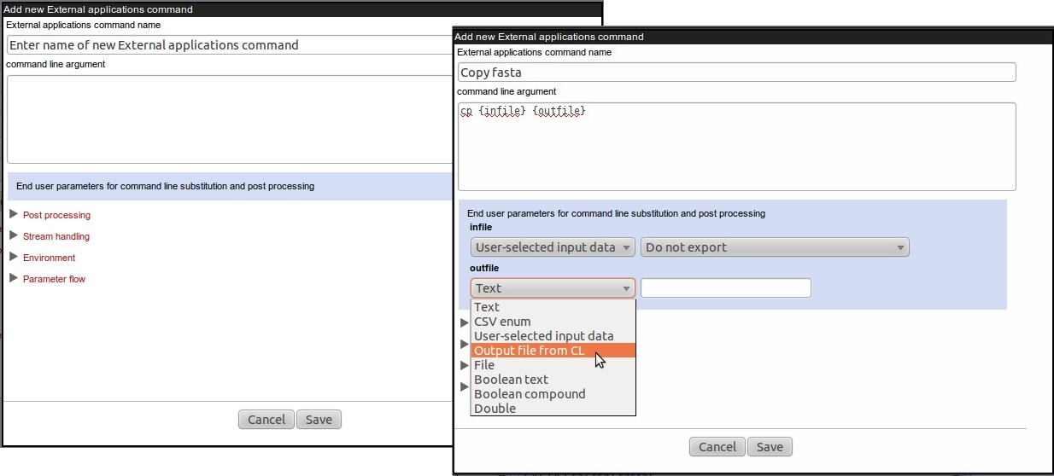Select 'Boolean compound' option
1054x476 pixels.
(x=553, y=394)
